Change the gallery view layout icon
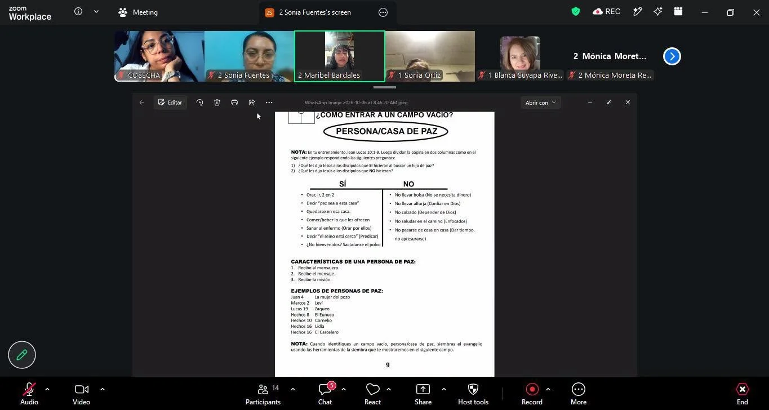 (x=678, y=12)
